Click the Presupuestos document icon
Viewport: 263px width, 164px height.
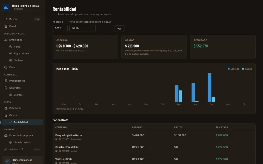6,81
